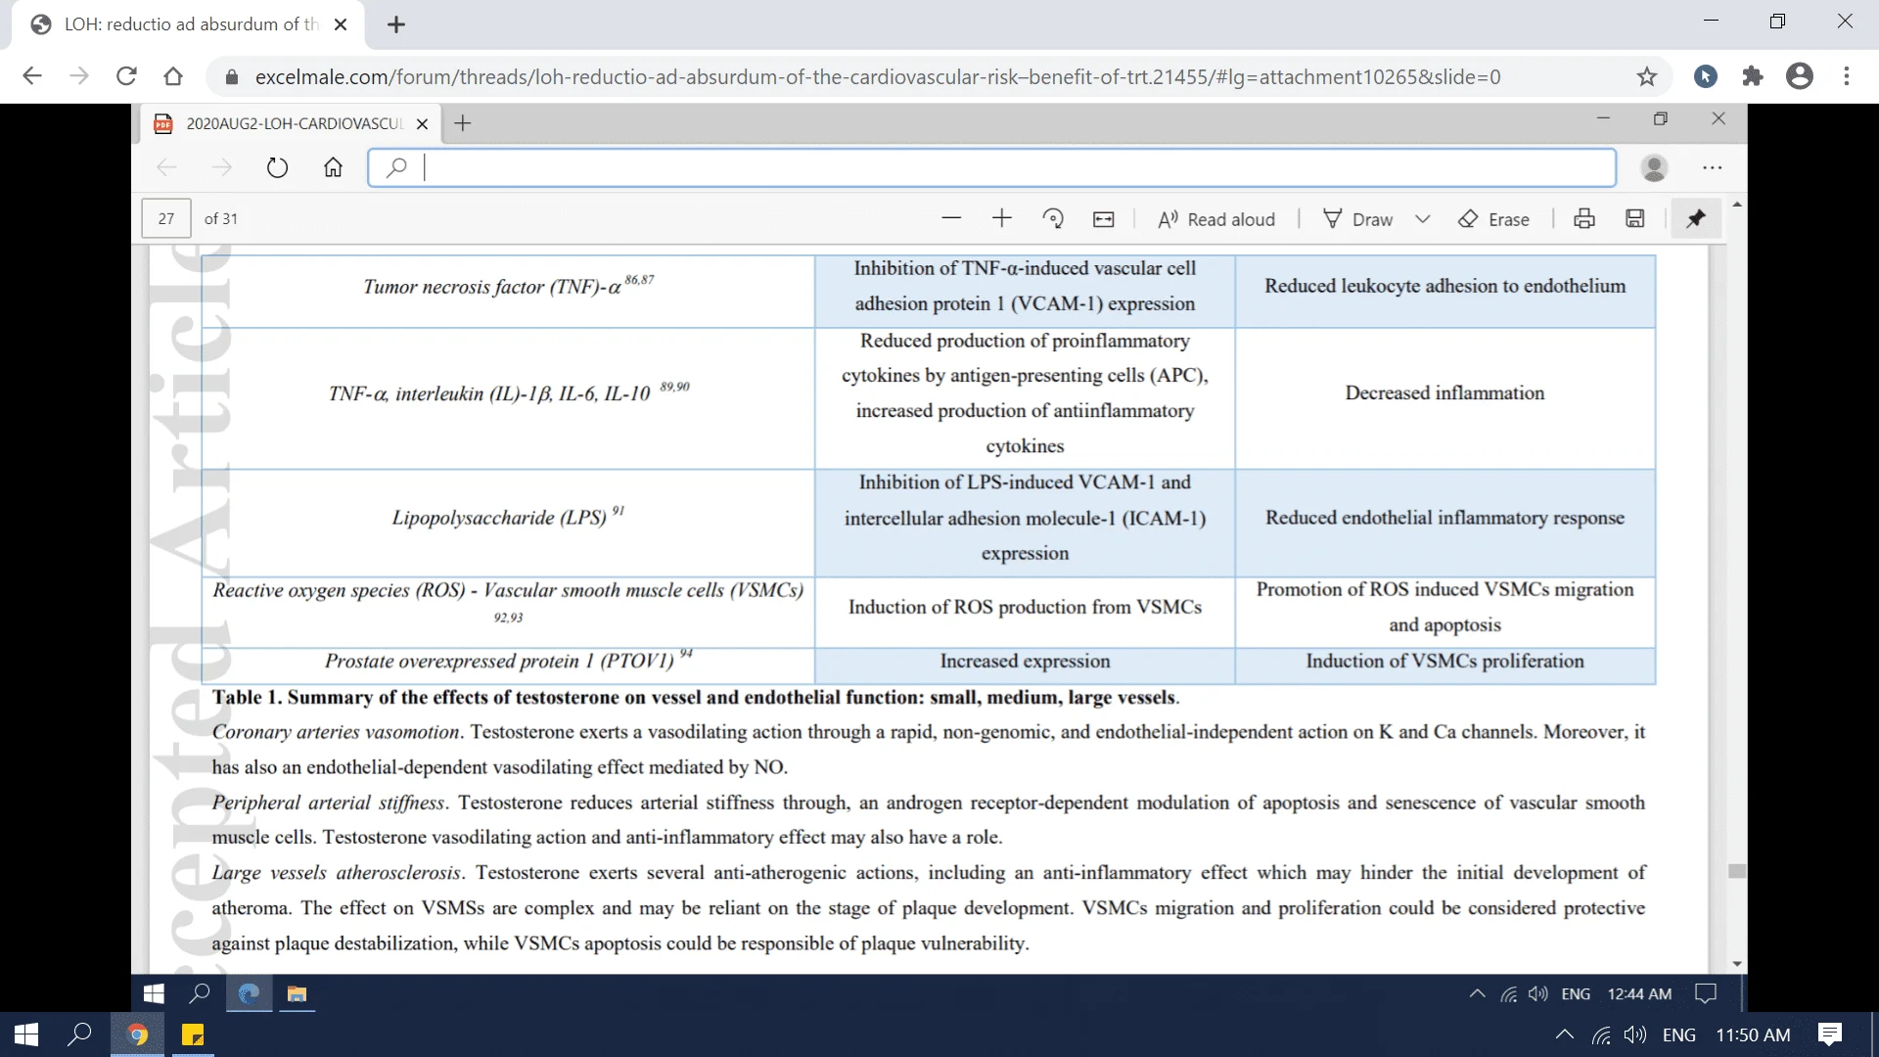Screen dimensions: 1879x1057
Task: Print the PDF document
Action: pos(1584,219)
